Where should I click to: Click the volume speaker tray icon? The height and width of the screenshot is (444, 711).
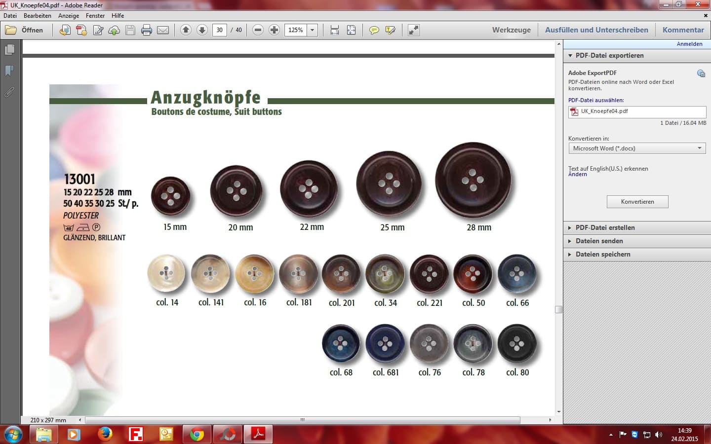click(x=658, y=435)
